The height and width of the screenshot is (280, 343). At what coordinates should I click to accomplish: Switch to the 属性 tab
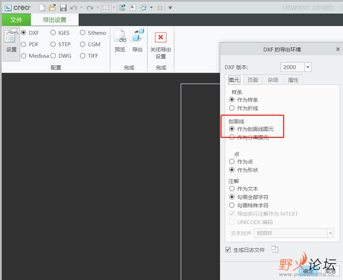(x=293, y=80)
